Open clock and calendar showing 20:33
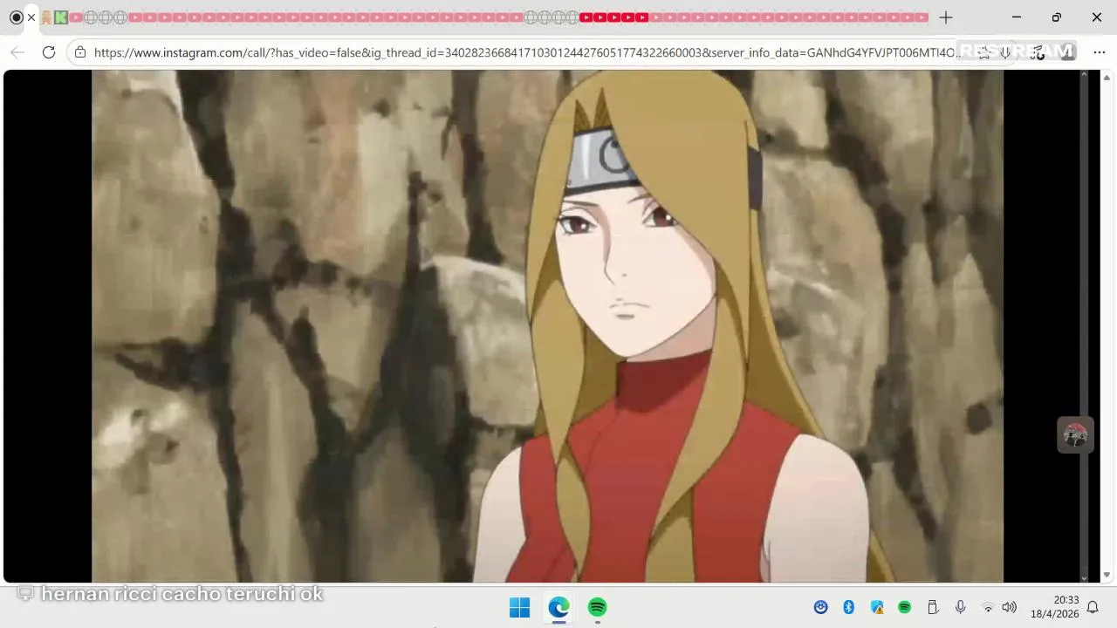 click(1054, 607)
